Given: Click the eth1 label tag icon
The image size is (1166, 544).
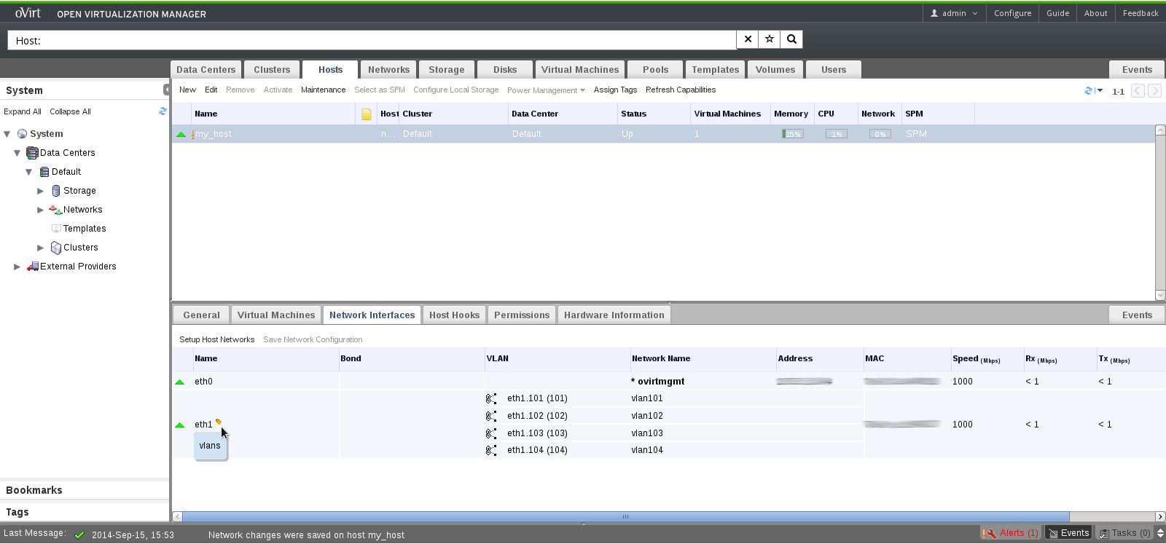Looking at the screenshot, I should click(x=219, y=422).
